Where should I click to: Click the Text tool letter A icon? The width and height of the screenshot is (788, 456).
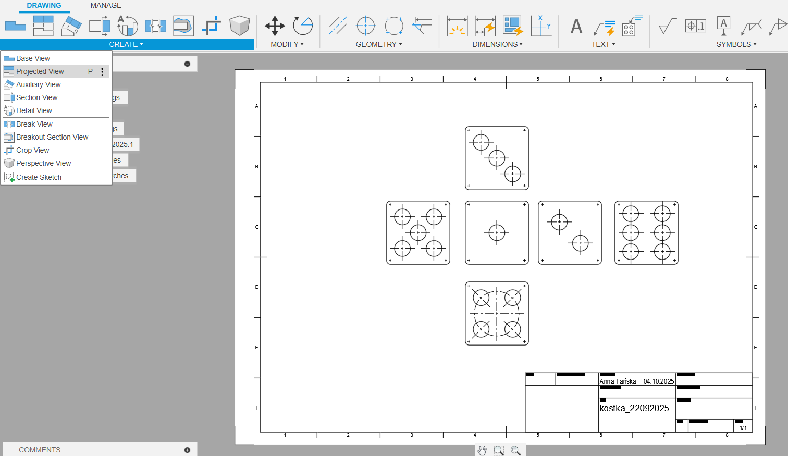point(576,26)
